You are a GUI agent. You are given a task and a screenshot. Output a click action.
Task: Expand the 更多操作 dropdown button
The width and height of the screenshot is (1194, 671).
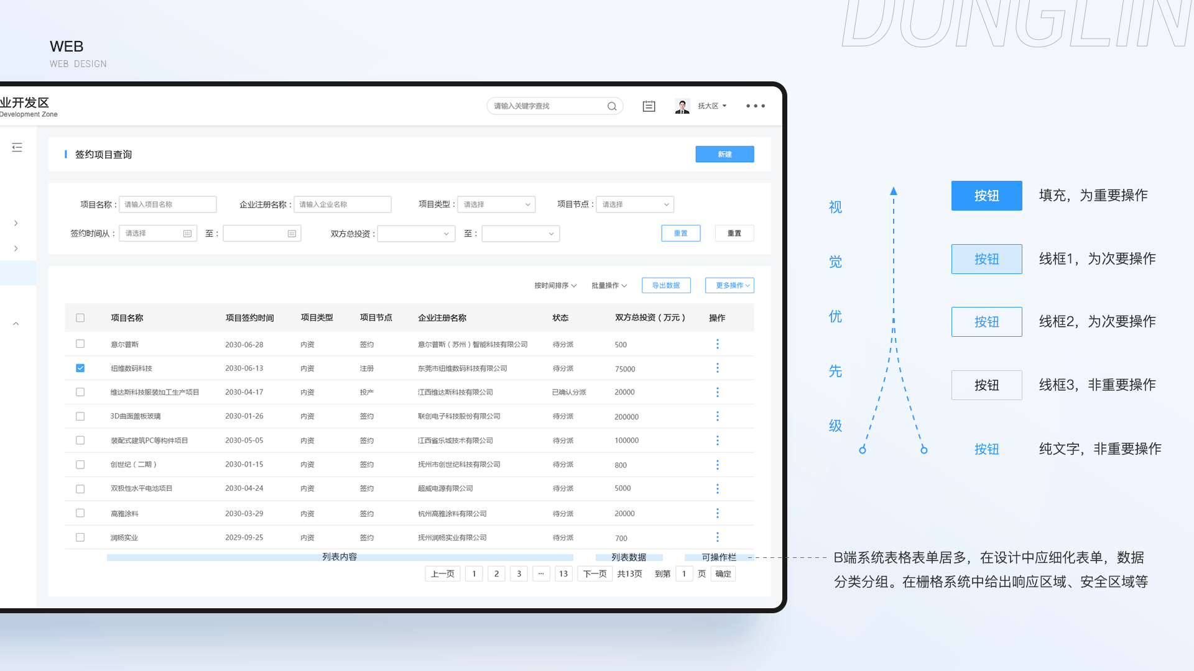pos(729,286)
